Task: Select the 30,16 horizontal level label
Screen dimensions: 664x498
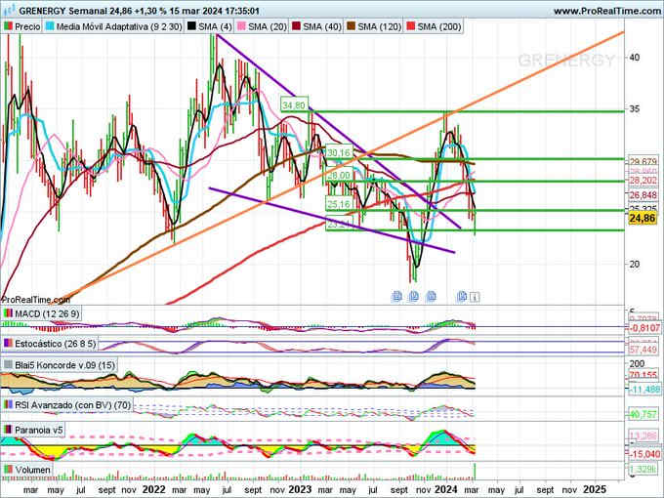Action: [339, 152]
